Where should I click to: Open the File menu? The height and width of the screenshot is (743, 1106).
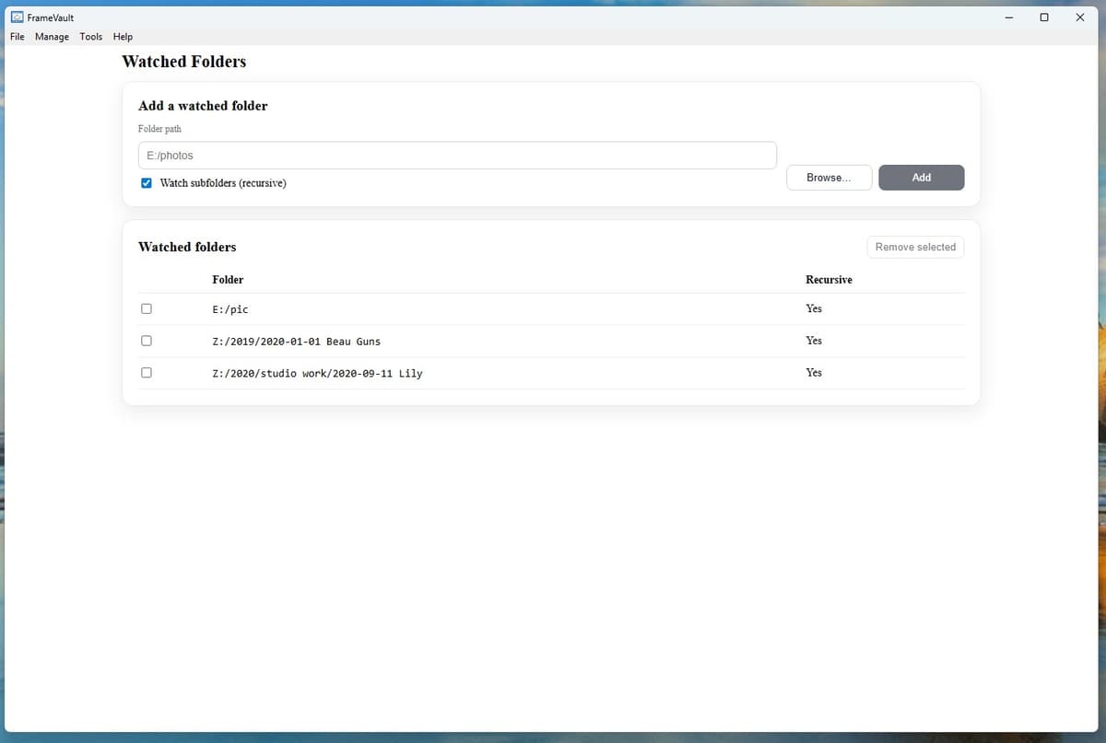click(x=17, y=37)
